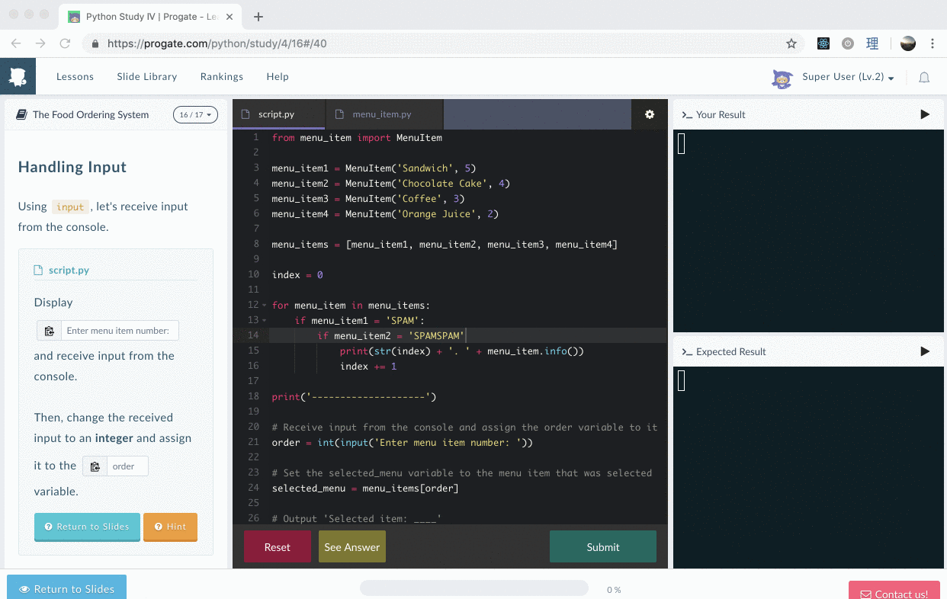Open Chrome's three-dot menu
The width and height of the screenshot is (947, 599).
tap(933, 43)
